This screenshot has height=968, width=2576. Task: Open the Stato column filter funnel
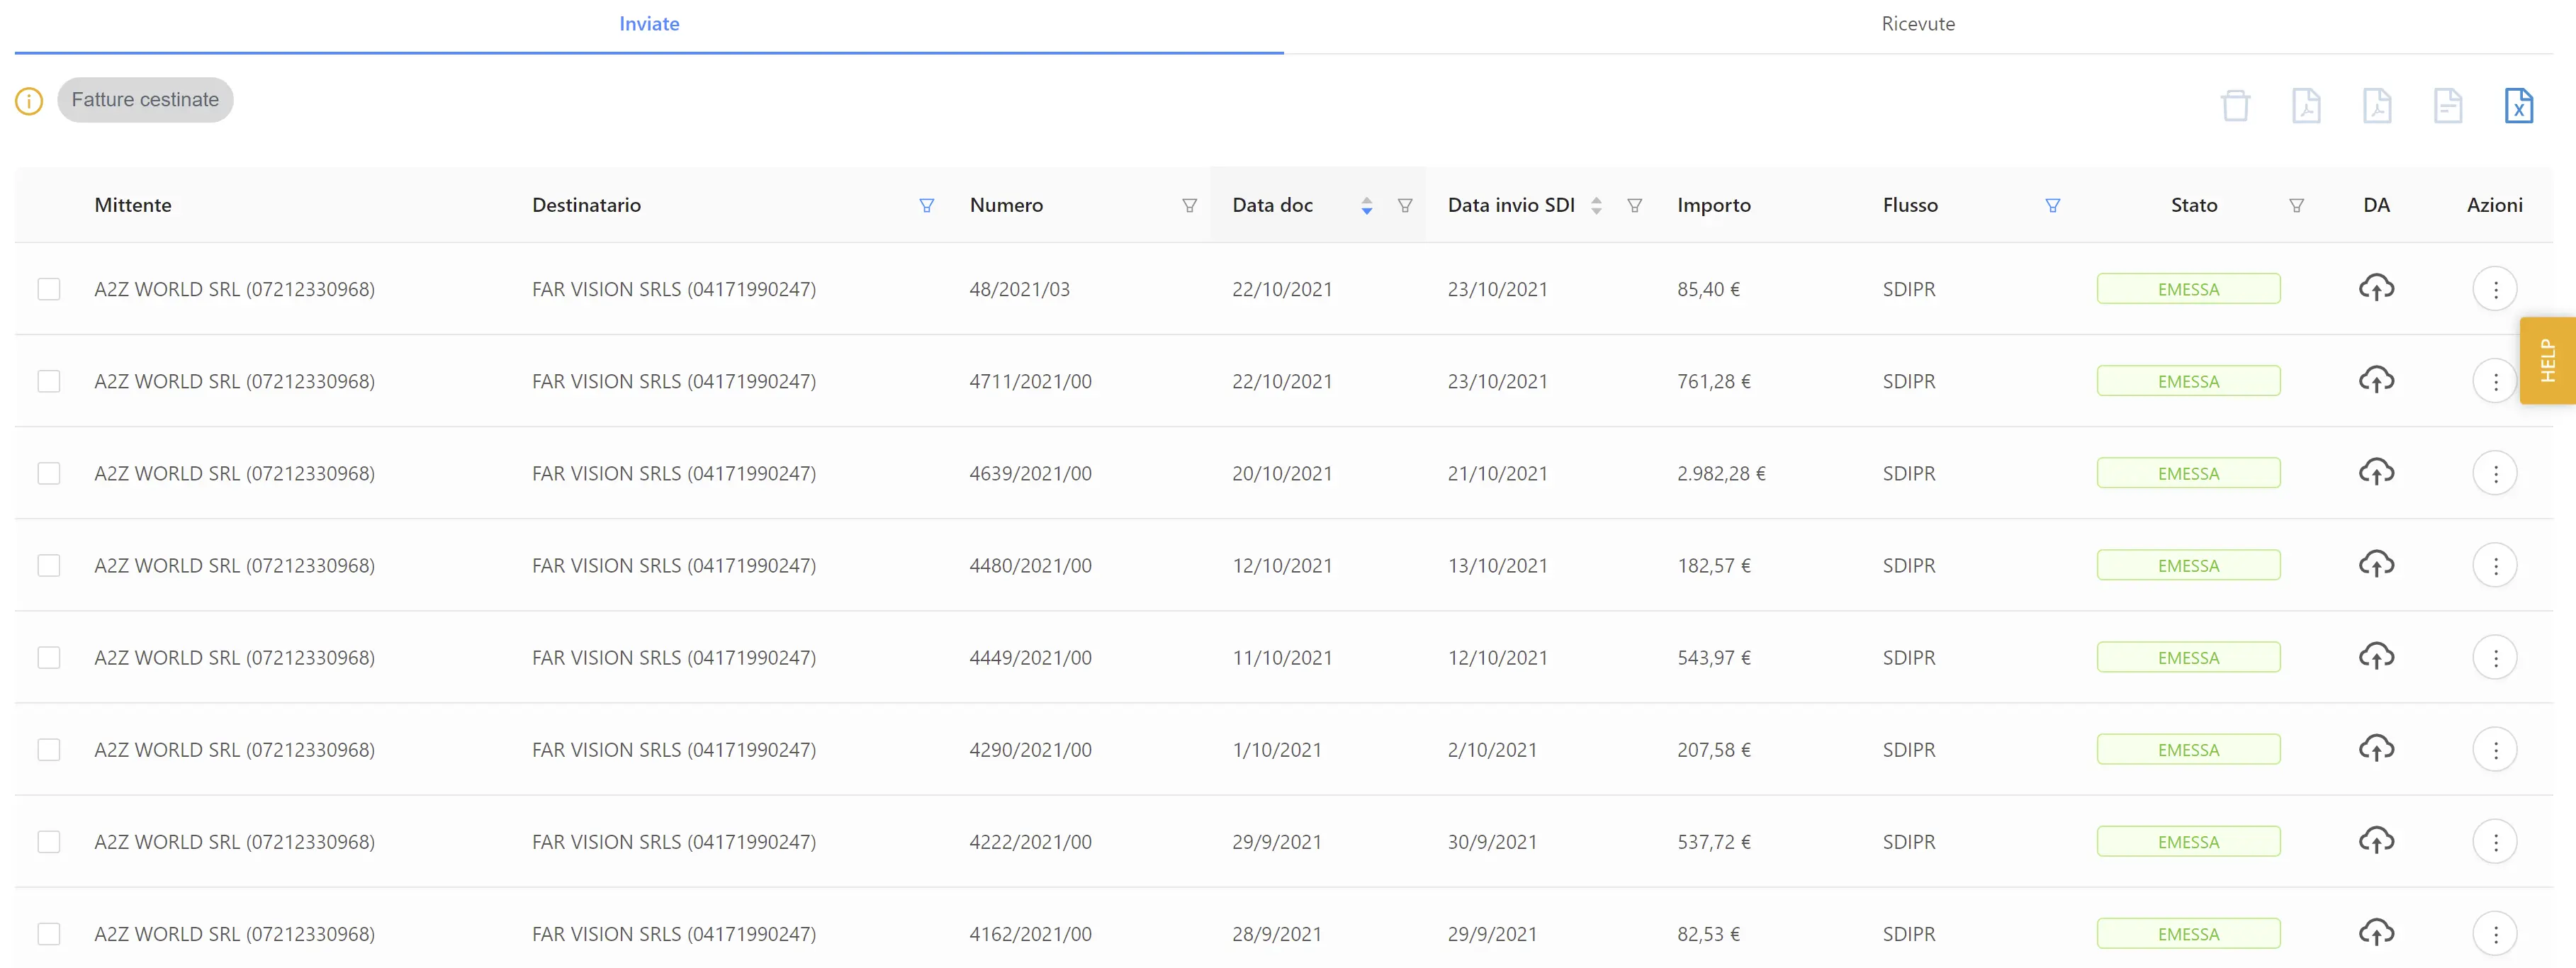2296,205
